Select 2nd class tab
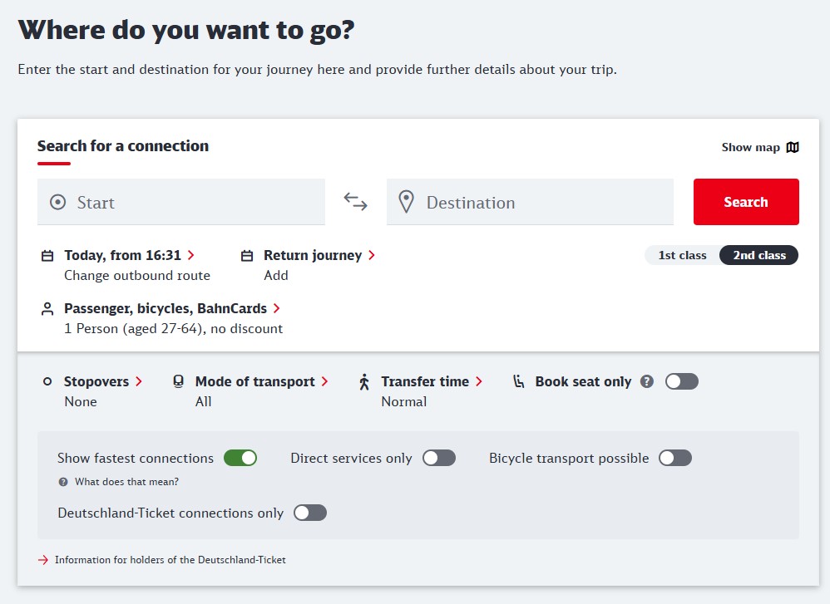The image size is (830, 604). pyautogui.click(x=759, y=255)
